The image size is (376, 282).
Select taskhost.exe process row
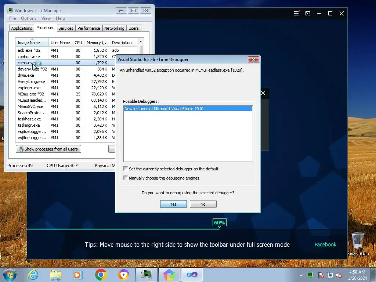pyautogui.click(x=66, y=119)
